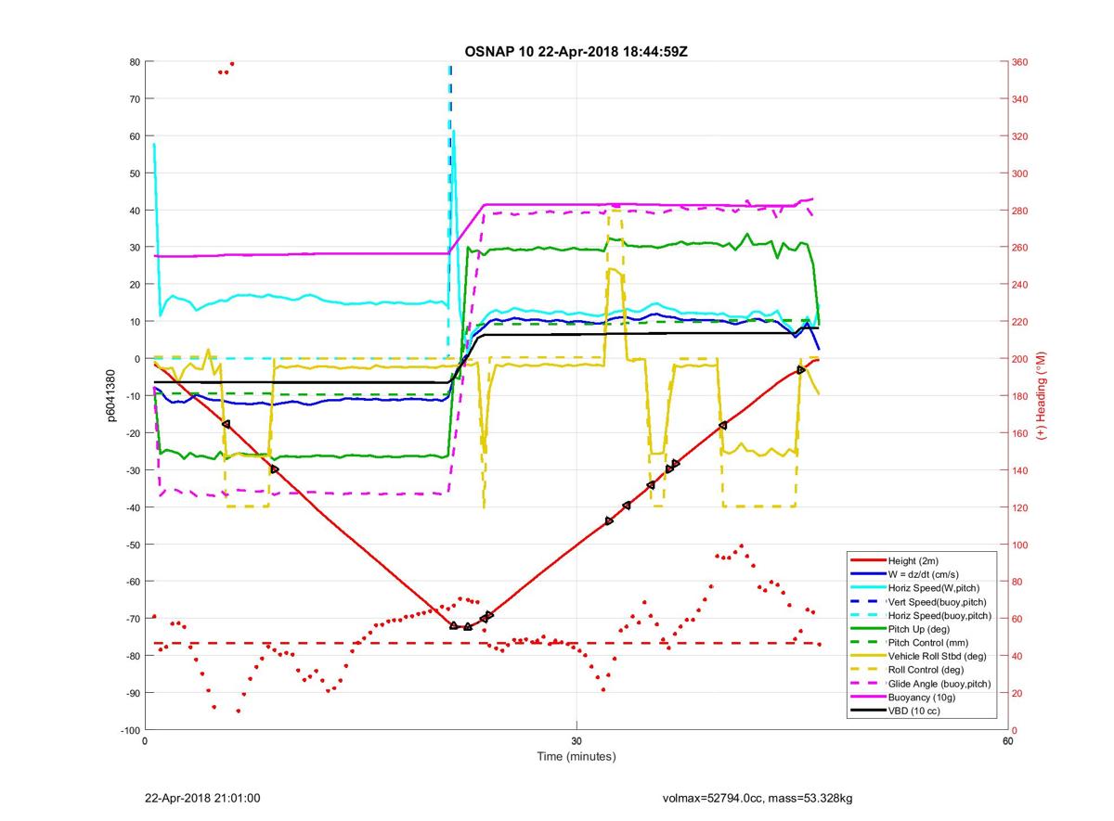Image resolution: width=1114 pixels, height=821 pixels.
Task: Click the 80 tick on the left axis
Action: coord(135,62)
